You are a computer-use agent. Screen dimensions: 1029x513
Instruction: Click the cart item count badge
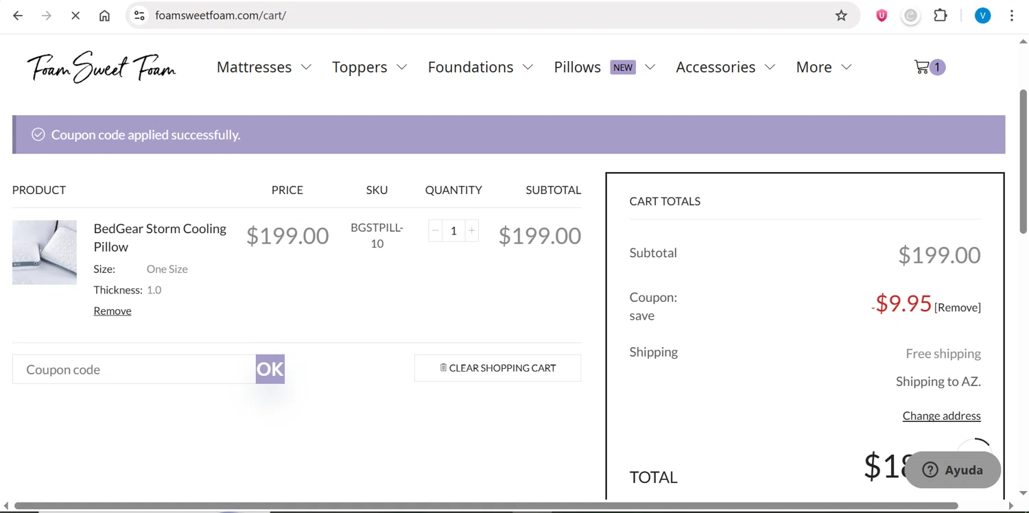tap(937, 67)
